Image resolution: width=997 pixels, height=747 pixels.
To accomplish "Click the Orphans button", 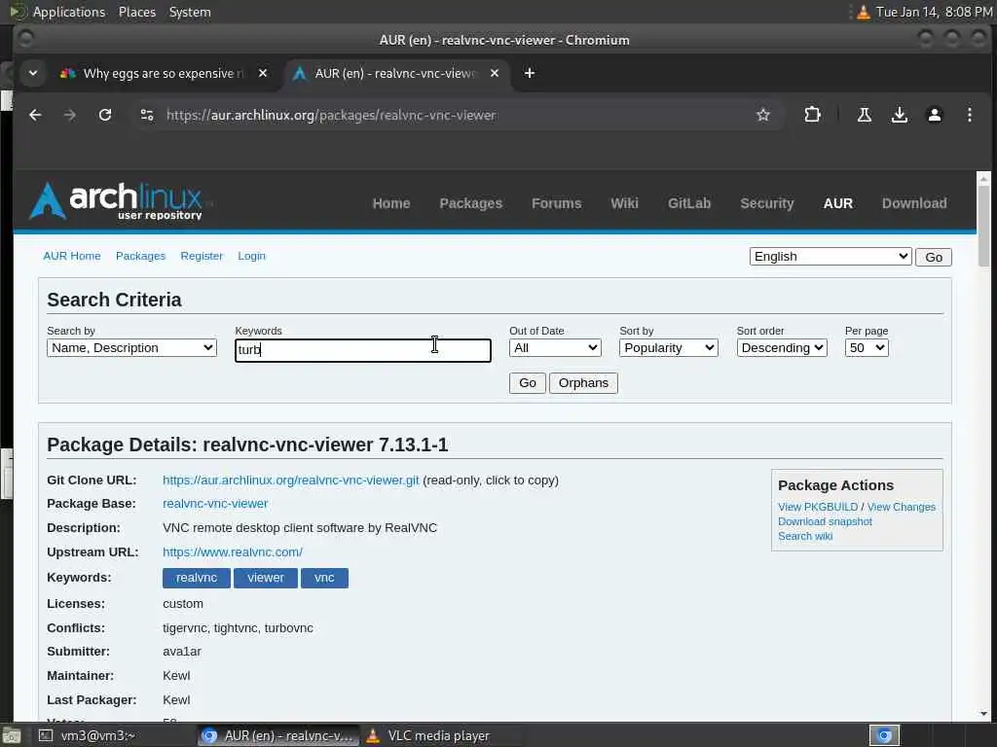I will coord(583,383).
